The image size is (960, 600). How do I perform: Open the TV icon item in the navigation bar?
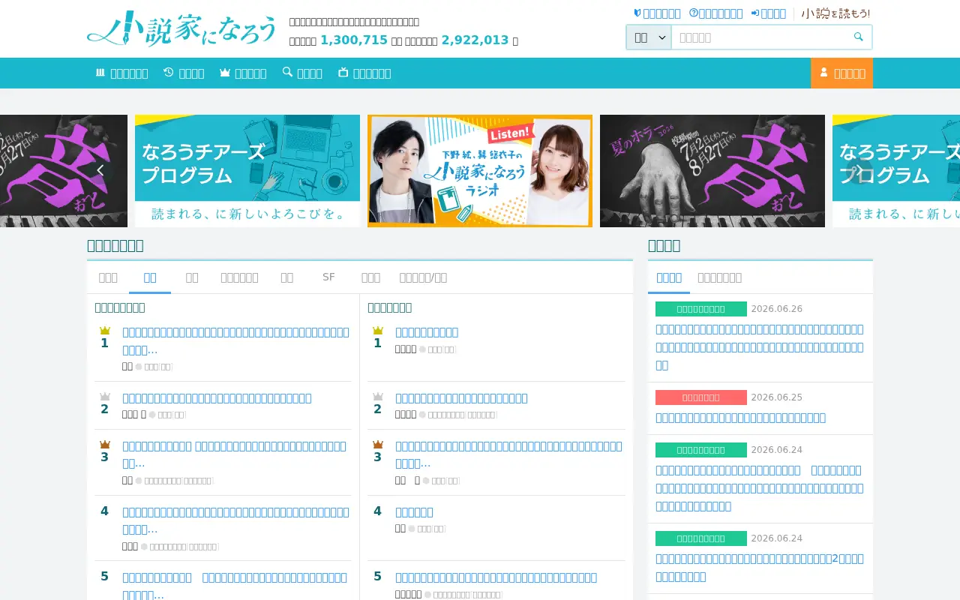tap(364, 73)
